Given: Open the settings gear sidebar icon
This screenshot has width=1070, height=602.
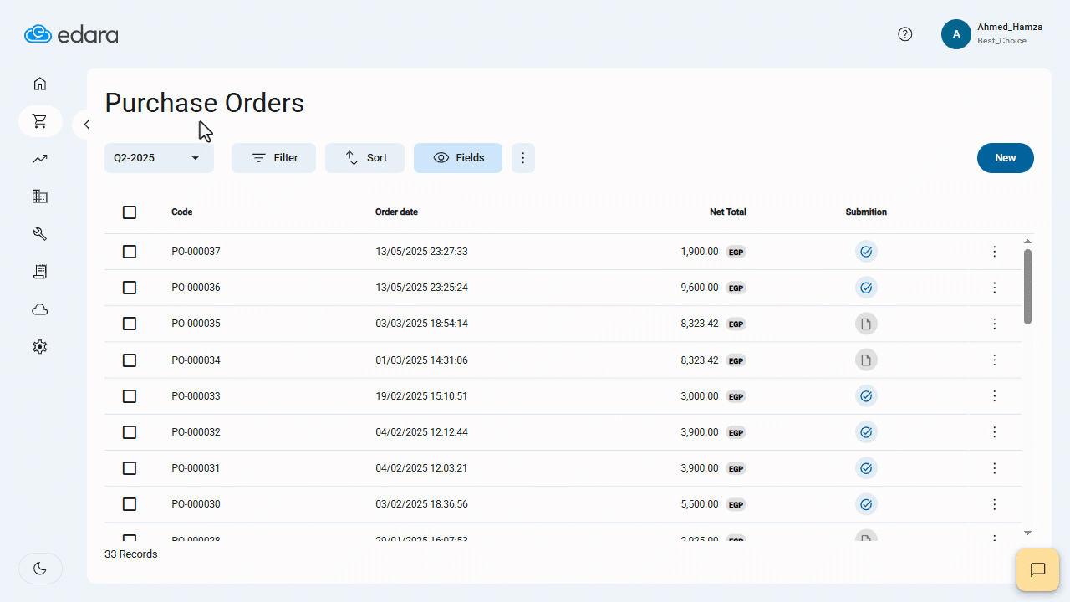Looking at the screenshot, I should (x=40, y=347).
